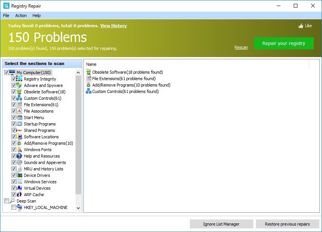This screenshot has width=322, height=232.
Task: Uncheck the Startup Programs checkbox
Action: [14, 124]
